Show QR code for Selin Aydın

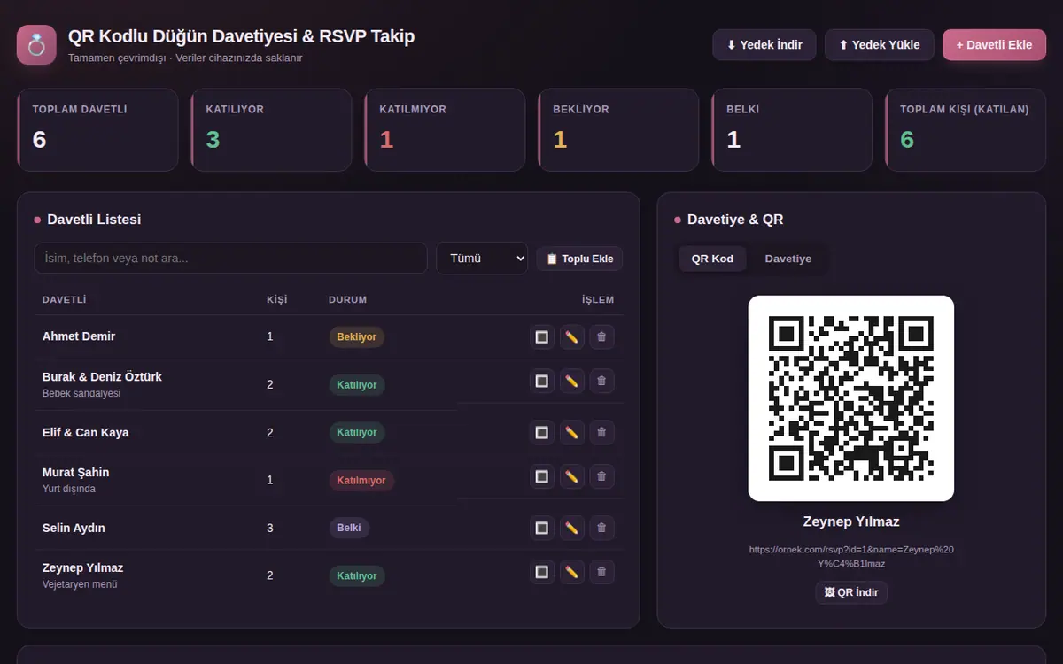[542, 528]
